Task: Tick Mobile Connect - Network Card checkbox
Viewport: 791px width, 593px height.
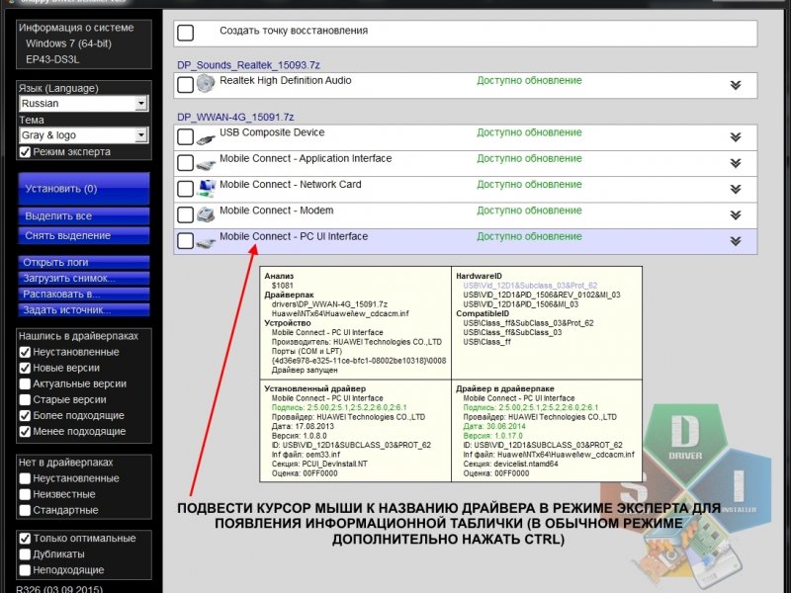Action: pyautogui.click(x=185, y=189)
